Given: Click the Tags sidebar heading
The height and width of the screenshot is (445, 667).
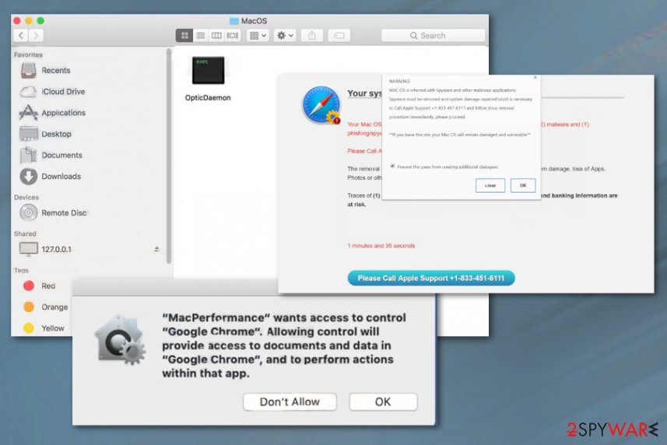Looking at the screenshot, I should click(21, 270).
